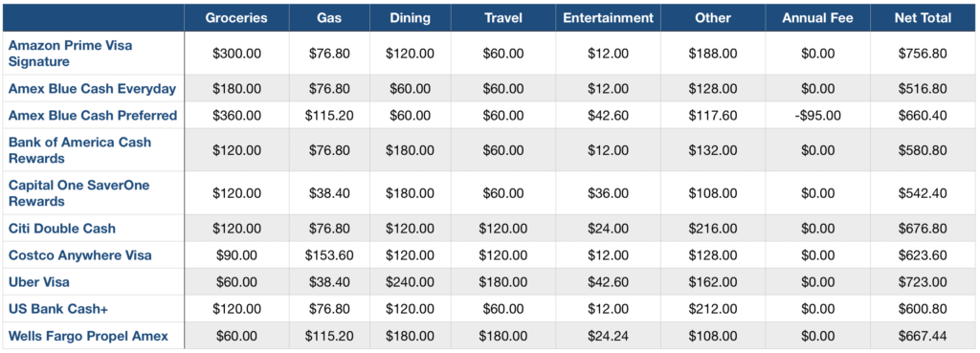The height and width of the screenshot is (353, 980).
Task: Open the Amex Blue Cash Everyday link
Action: (92, 89)
